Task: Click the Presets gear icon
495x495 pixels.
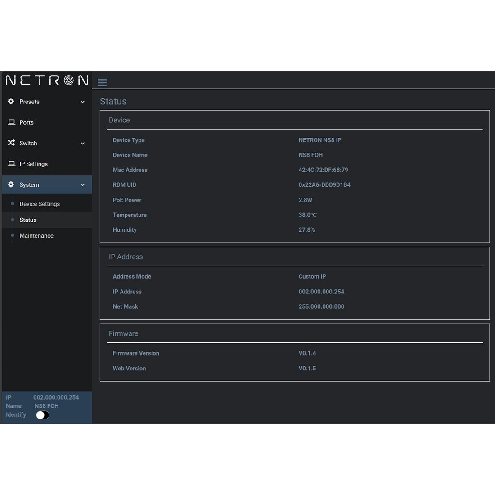Action: pyautogui.click(x=11, y=102)
